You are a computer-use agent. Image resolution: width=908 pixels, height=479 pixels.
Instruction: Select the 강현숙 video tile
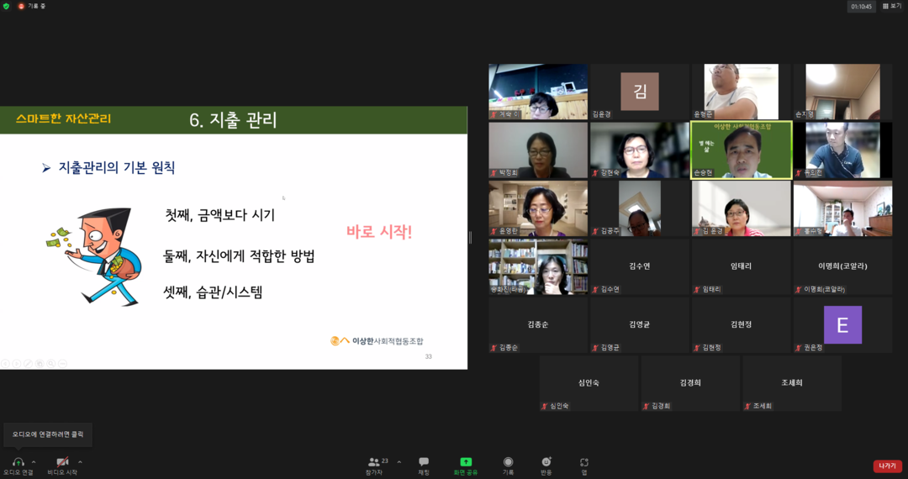639,150
